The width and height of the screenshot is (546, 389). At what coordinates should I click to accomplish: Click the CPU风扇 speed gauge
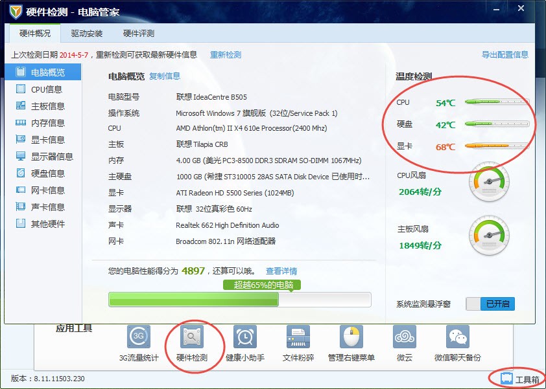coord(489,182)
